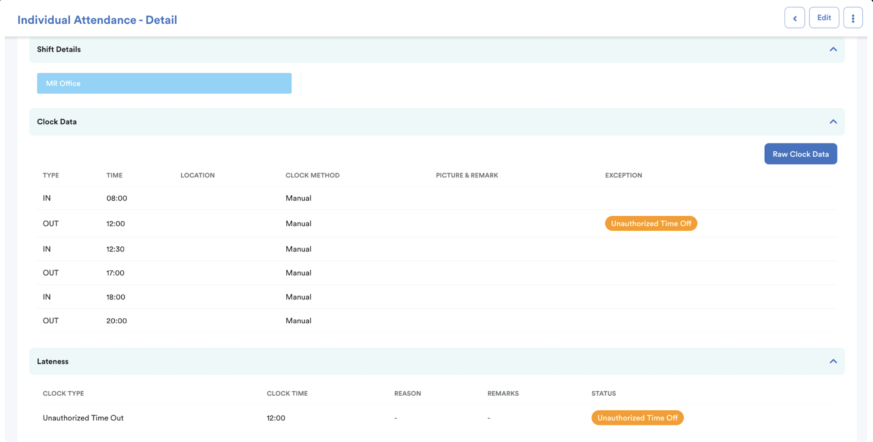Click the Edit button
This screenshot has height=442, width=873.
tap(824, 18)
